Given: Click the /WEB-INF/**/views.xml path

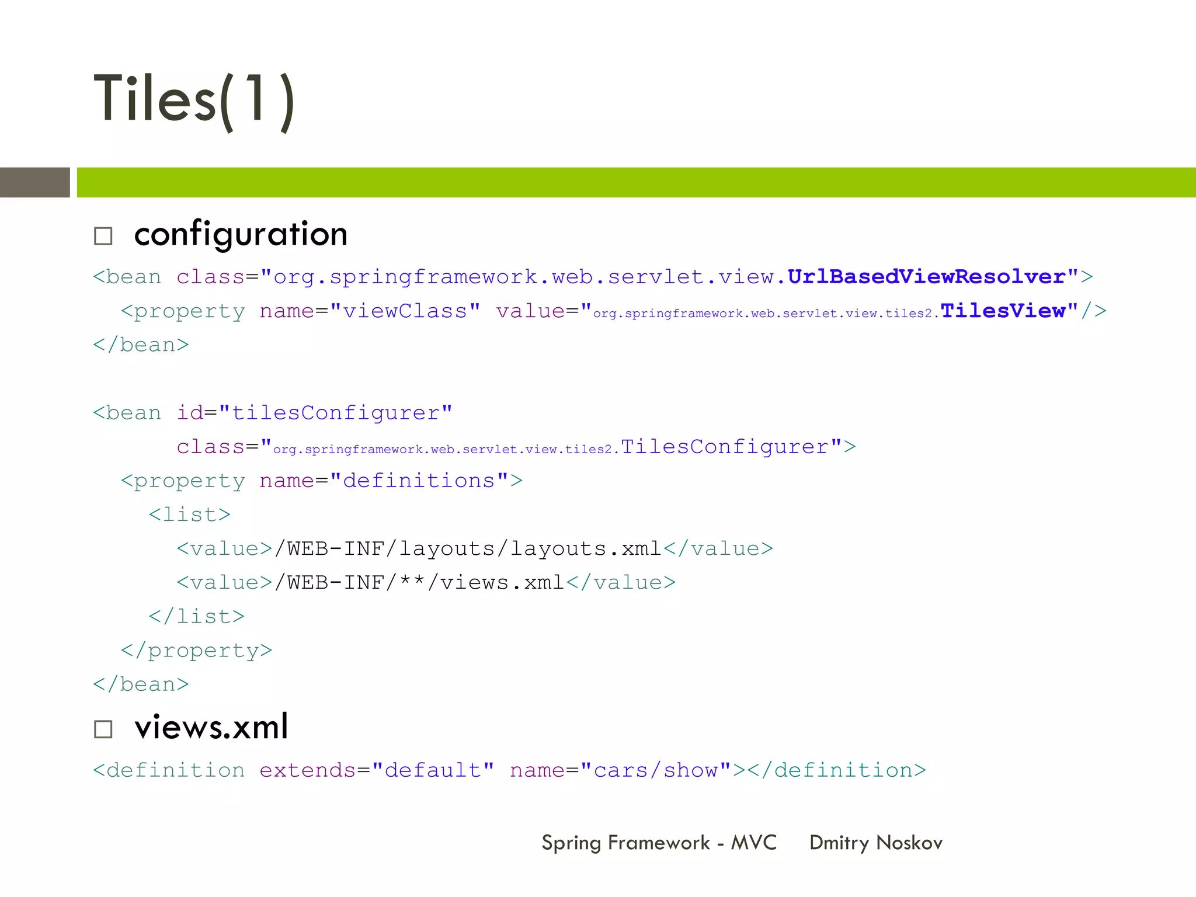Looking at the screenshot, I should 419,582.
